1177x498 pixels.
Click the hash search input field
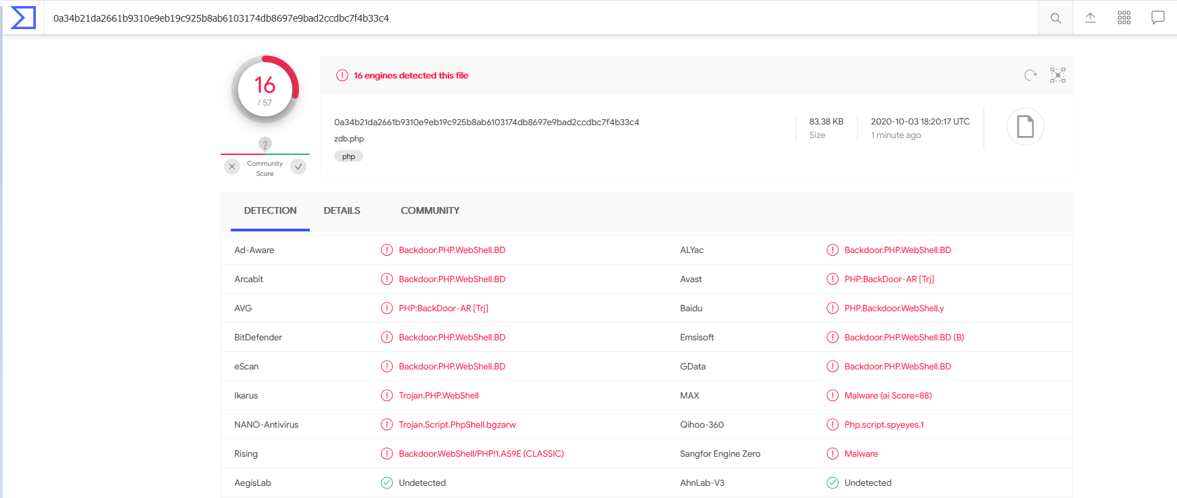click(x=541, y=18)
